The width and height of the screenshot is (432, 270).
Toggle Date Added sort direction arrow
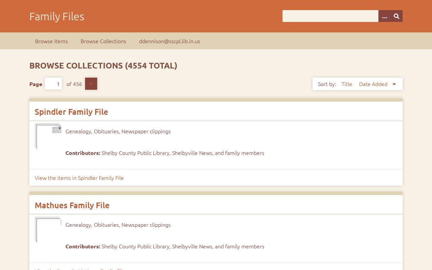[394, 84]
